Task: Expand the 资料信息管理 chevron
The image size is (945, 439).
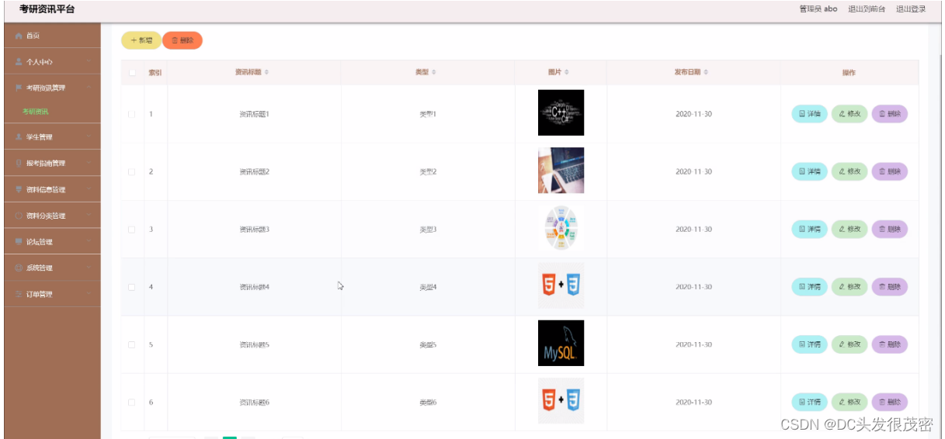Action: tap(89, 189)
